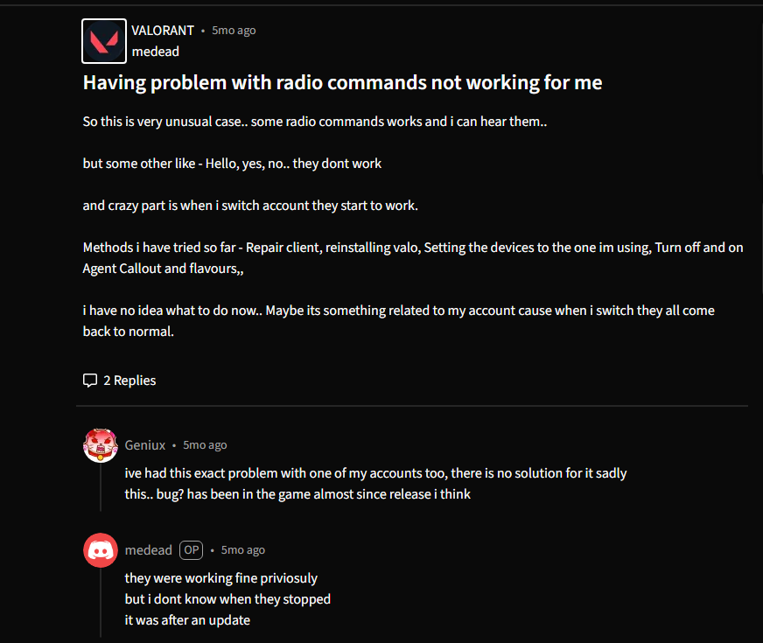Open post author medead's profile below VALORANT

155,52
